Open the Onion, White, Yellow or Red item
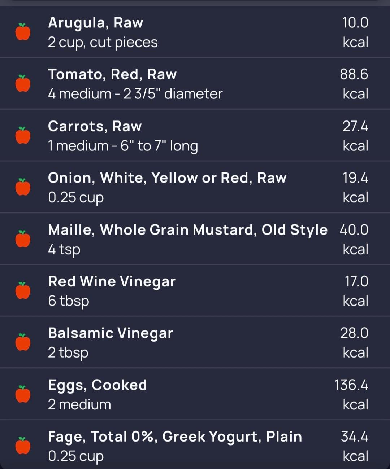The height and width of the screenshot is (469, 390). [167, 178]
